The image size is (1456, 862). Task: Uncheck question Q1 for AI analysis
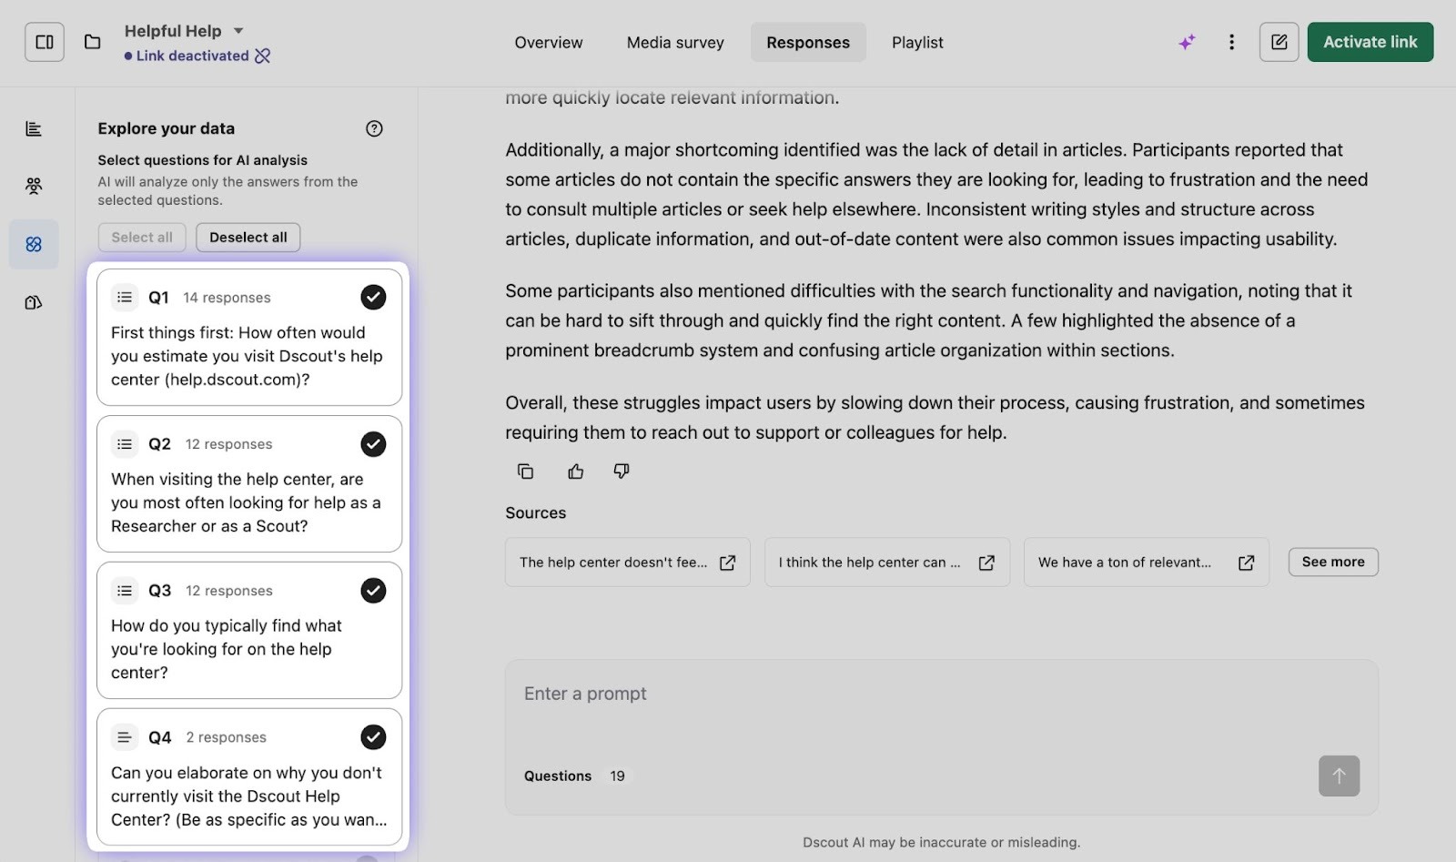click(x=373, y=298)
